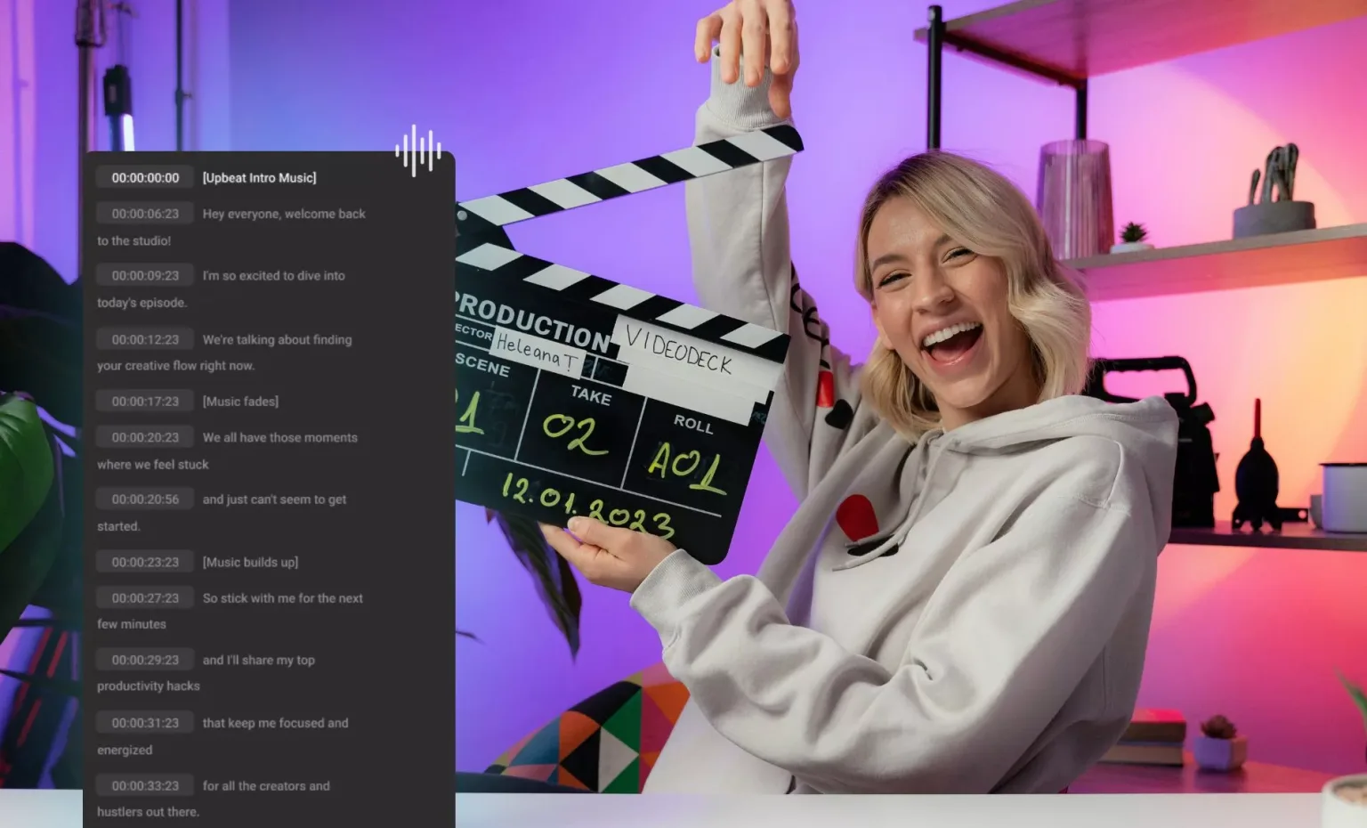Go to the 00:00:17:23 timestamp

(145, 402)
